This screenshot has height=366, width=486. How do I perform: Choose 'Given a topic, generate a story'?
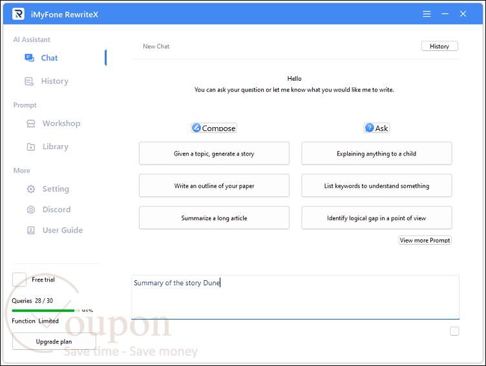coord(214,154)
